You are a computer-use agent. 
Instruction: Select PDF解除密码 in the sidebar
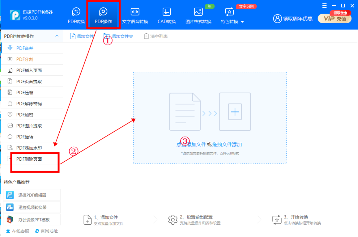[32, 104]
